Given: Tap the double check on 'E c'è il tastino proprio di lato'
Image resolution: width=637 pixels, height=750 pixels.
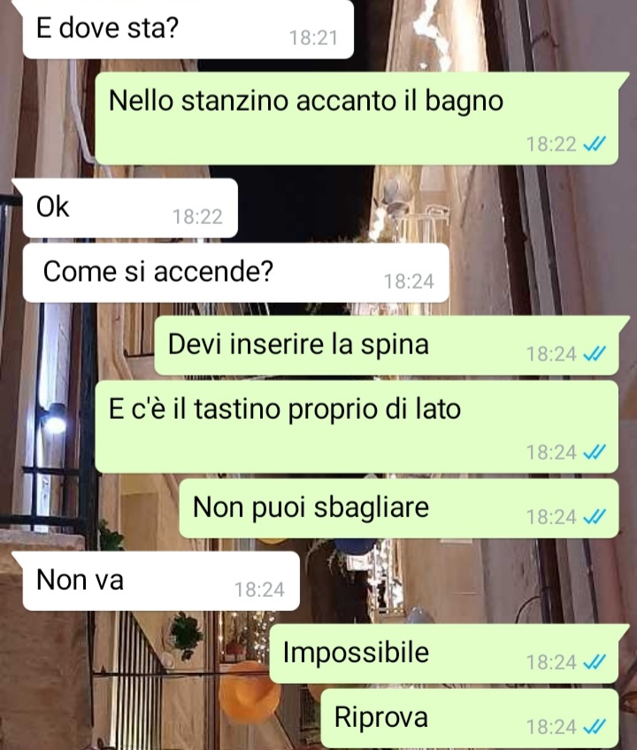Looking at the screenshot, I should (595, 452).
